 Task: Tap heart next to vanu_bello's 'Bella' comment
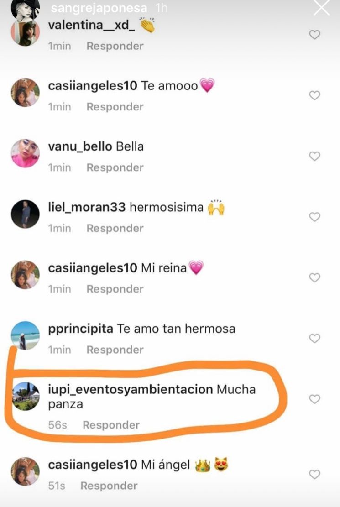[314, 156]
